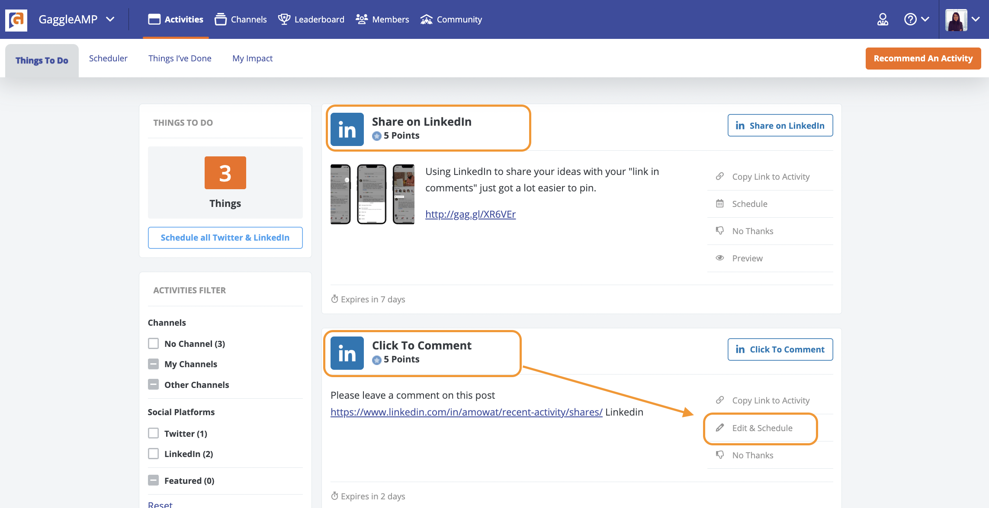Click the calendar Schedule icon
This screenshot has height=508, width=989.
719,203
